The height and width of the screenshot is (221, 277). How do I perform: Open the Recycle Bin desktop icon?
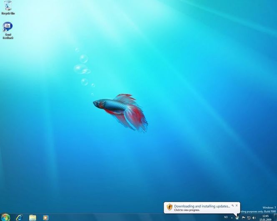(x=8, y=7)
